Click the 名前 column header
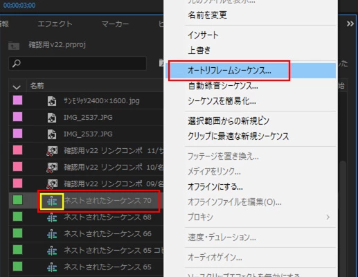The height and width of the screenshot is (277, 358). (37, 86)
